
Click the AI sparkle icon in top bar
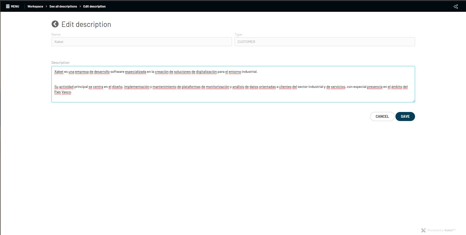pyautogui.click(x=456, y=7)
